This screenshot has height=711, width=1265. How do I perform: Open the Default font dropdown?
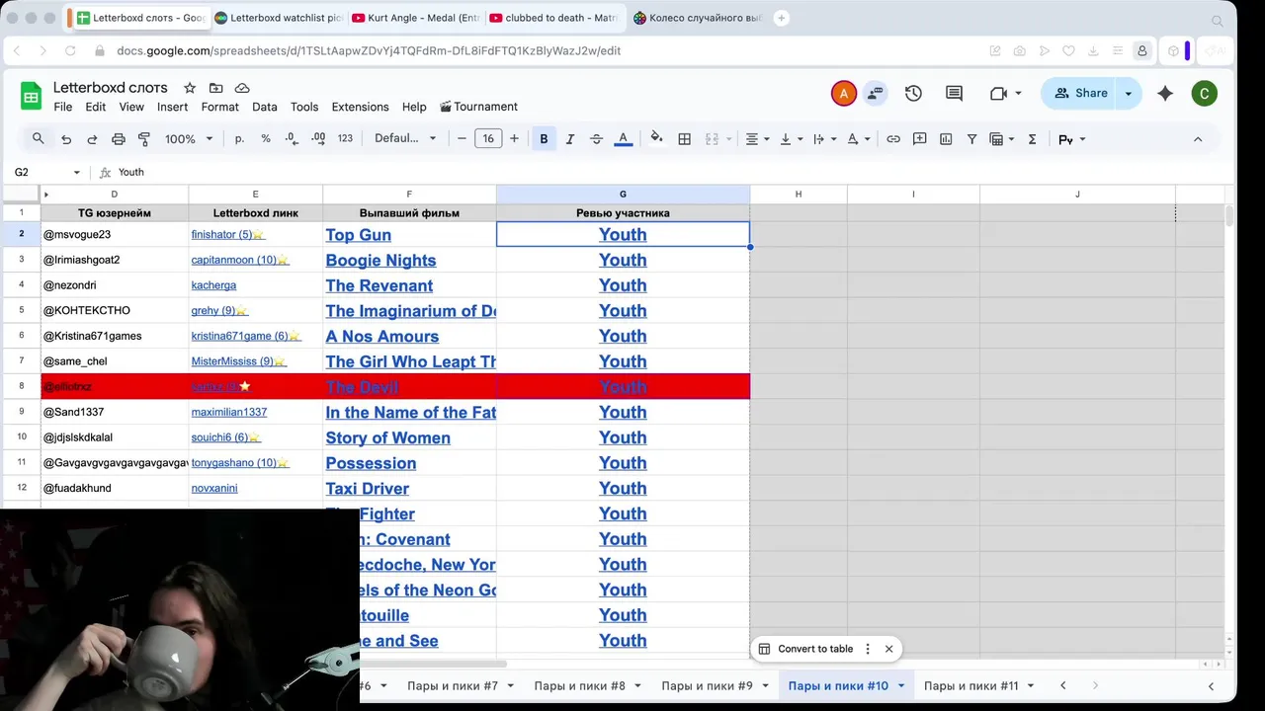point(404,139)
